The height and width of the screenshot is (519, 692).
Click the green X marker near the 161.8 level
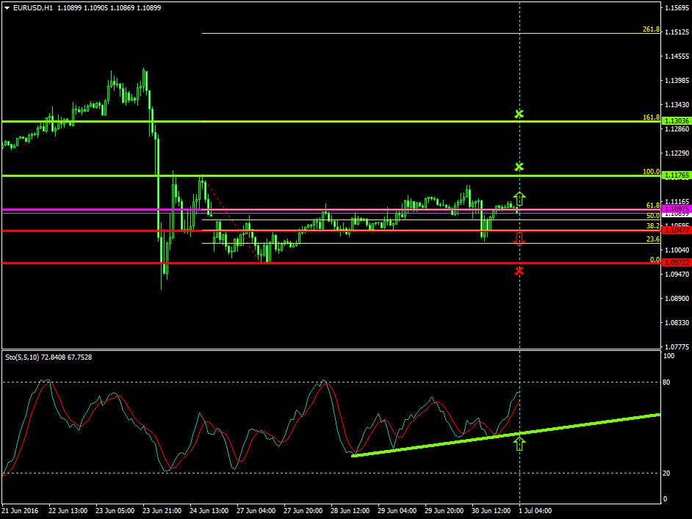[x=519, y=114]
